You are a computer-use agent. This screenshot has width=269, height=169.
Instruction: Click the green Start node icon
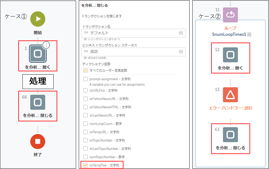[x=38, y=19]
